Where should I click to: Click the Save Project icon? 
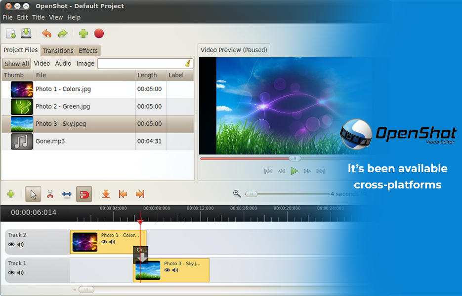coord(26,33)
